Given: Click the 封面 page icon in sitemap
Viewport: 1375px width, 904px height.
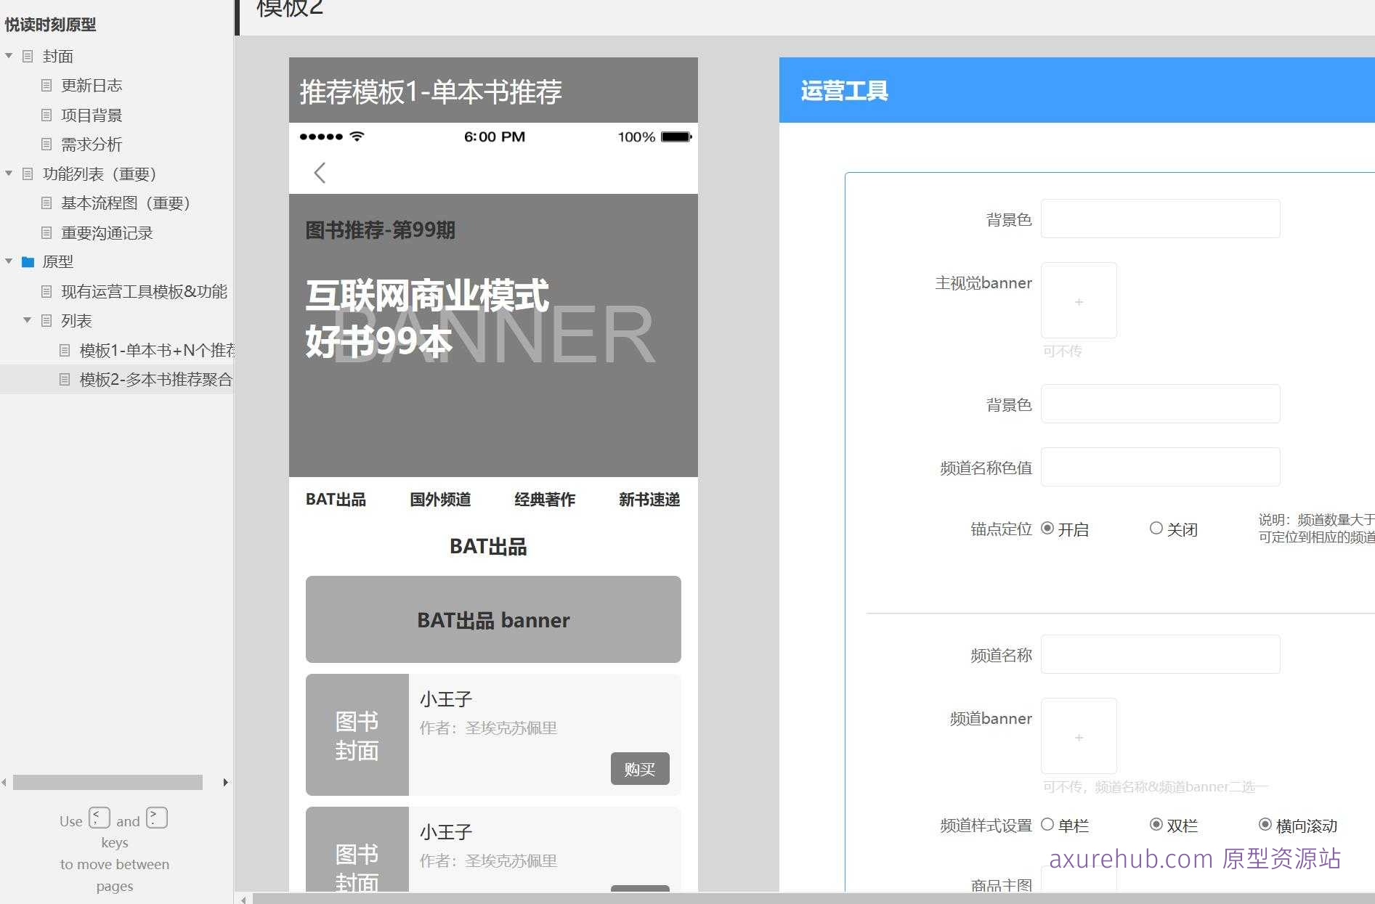Looking at the screenshot, I should pyautogui.click(x=28, y=56).
